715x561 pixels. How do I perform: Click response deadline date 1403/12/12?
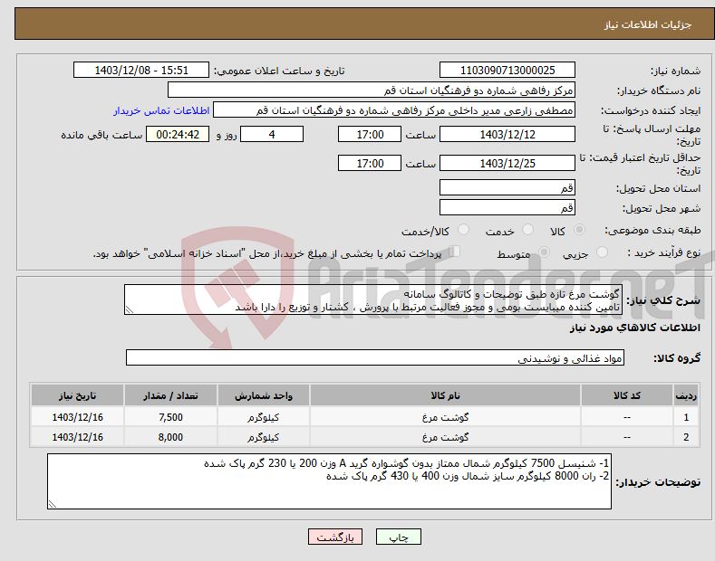(x=507, y=134)
